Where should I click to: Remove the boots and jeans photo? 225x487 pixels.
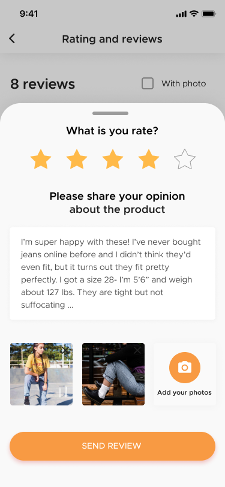tap(137, 350)
